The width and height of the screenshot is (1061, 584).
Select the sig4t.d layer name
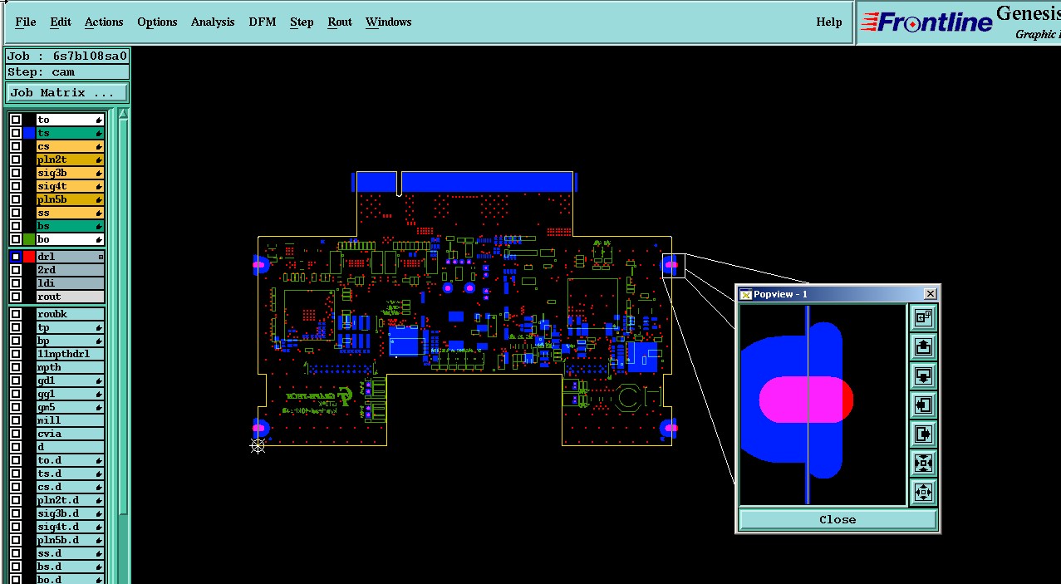71,527
